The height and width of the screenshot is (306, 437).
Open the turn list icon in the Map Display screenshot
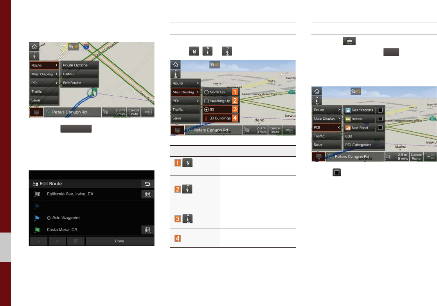click(x=289, y=130)
